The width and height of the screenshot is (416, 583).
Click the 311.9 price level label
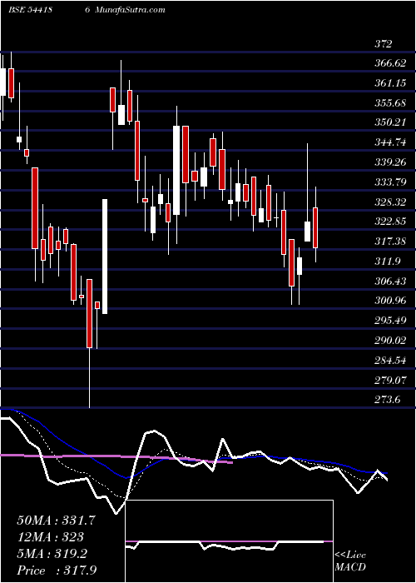click(388, 262)
